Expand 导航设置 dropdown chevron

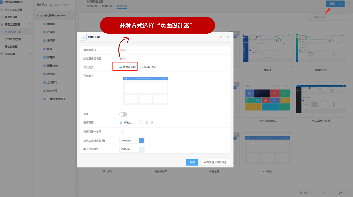(30, 54)
